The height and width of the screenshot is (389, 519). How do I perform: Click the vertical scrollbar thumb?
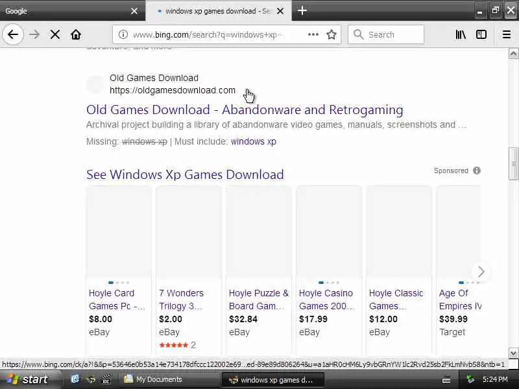(x=513, y=163)
